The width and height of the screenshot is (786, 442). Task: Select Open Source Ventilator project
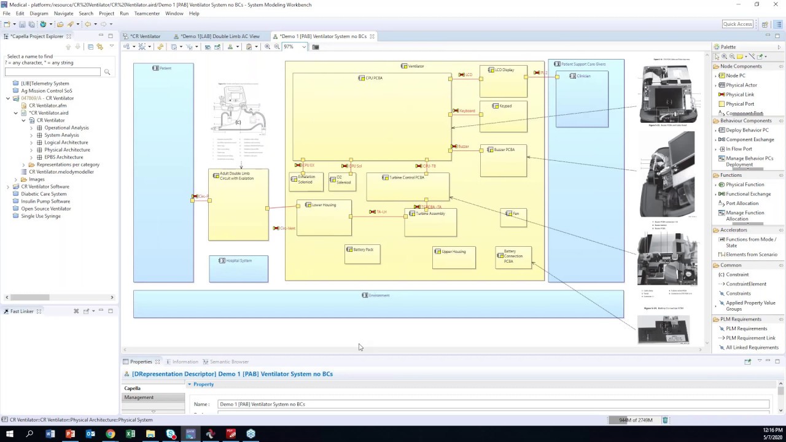pyautogui.click(x=46, y=209)
